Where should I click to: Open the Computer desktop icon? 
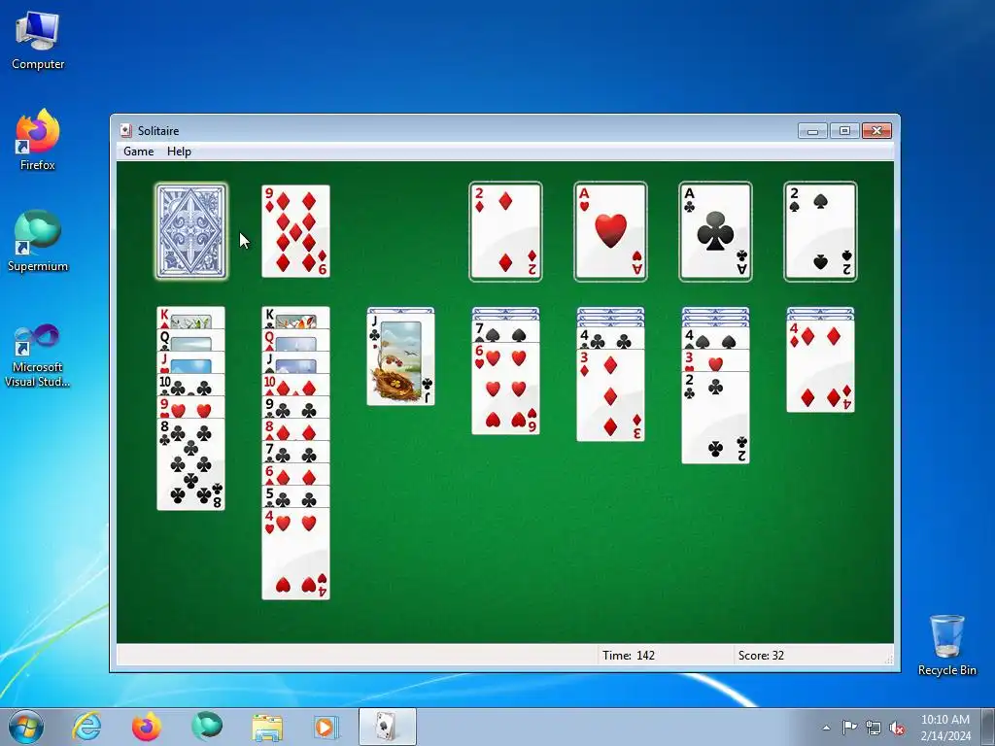point(38,41)
